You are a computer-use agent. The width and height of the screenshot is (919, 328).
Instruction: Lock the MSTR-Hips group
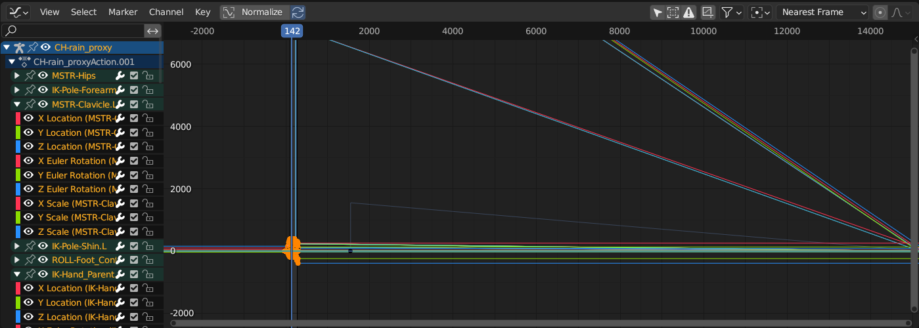pos(148,75)
